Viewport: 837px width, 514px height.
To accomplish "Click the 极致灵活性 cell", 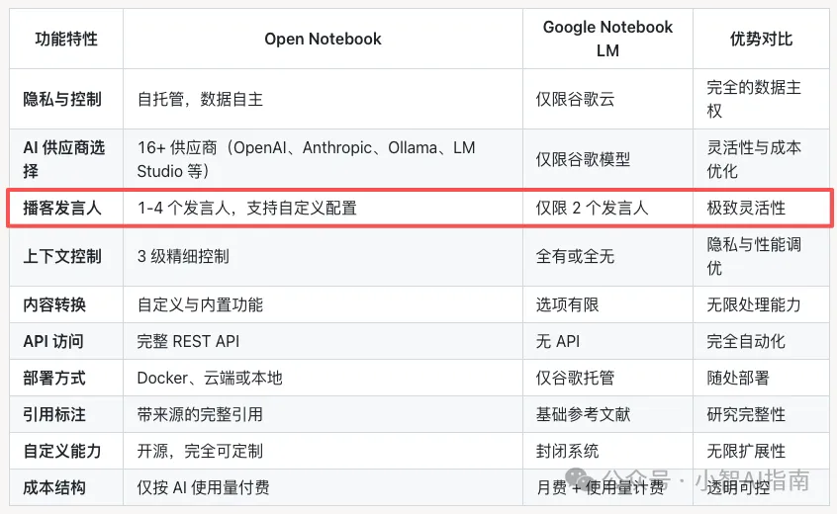I will tap(746, 208).
